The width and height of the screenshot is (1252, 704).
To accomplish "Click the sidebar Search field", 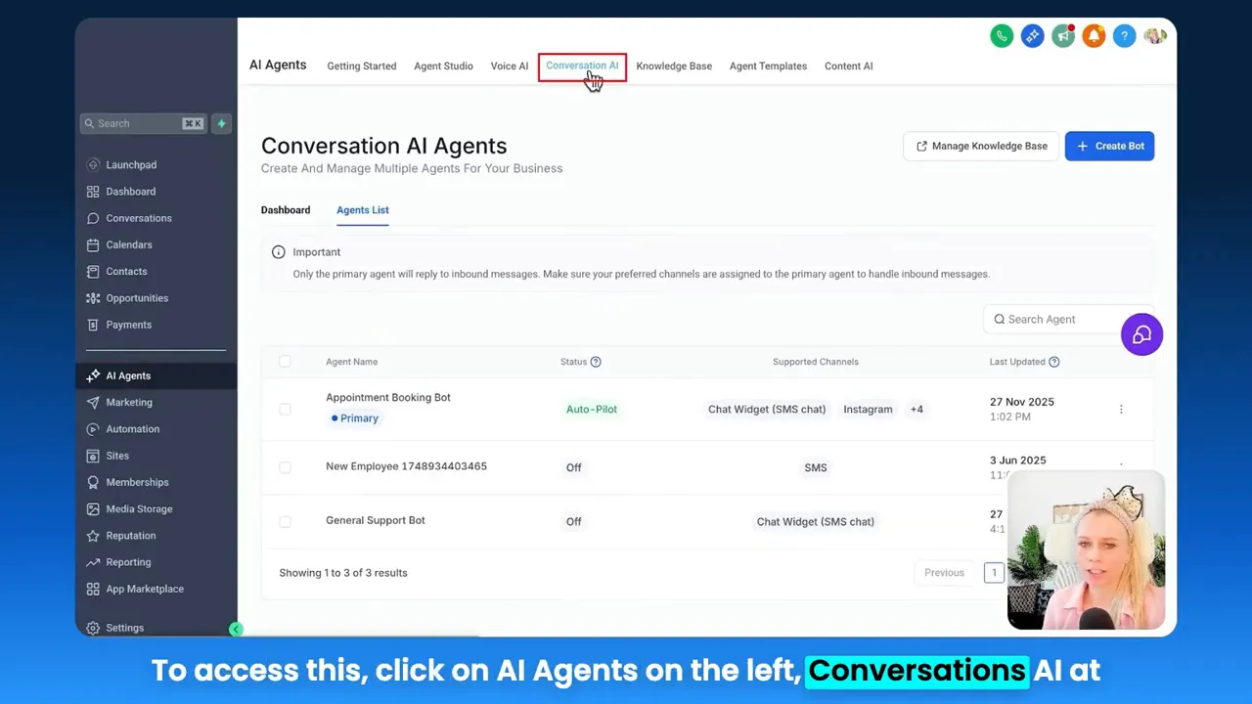I will (x=144, y=123).
